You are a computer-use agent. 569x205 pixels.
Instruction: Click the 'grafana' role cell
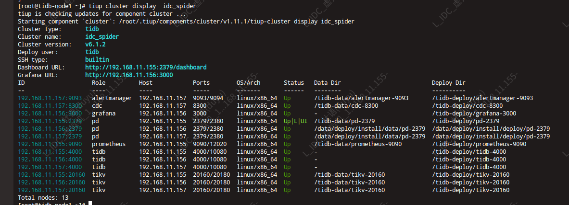[x=104, y=113]
